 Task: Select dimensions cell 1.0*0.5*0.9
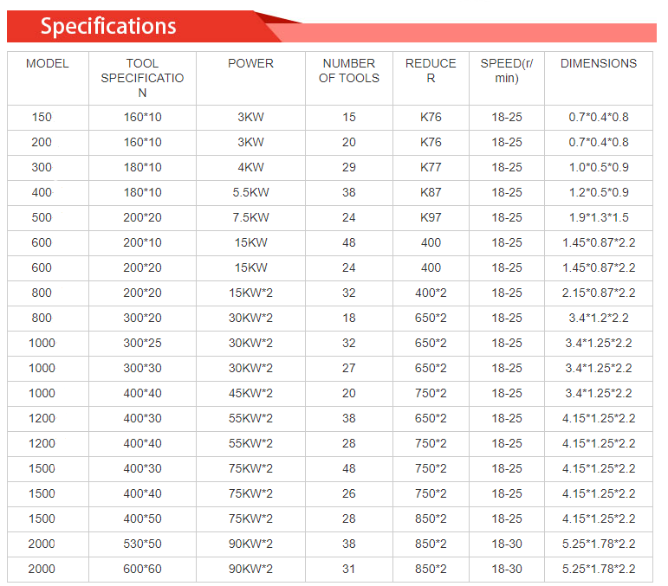pos(599,167)
